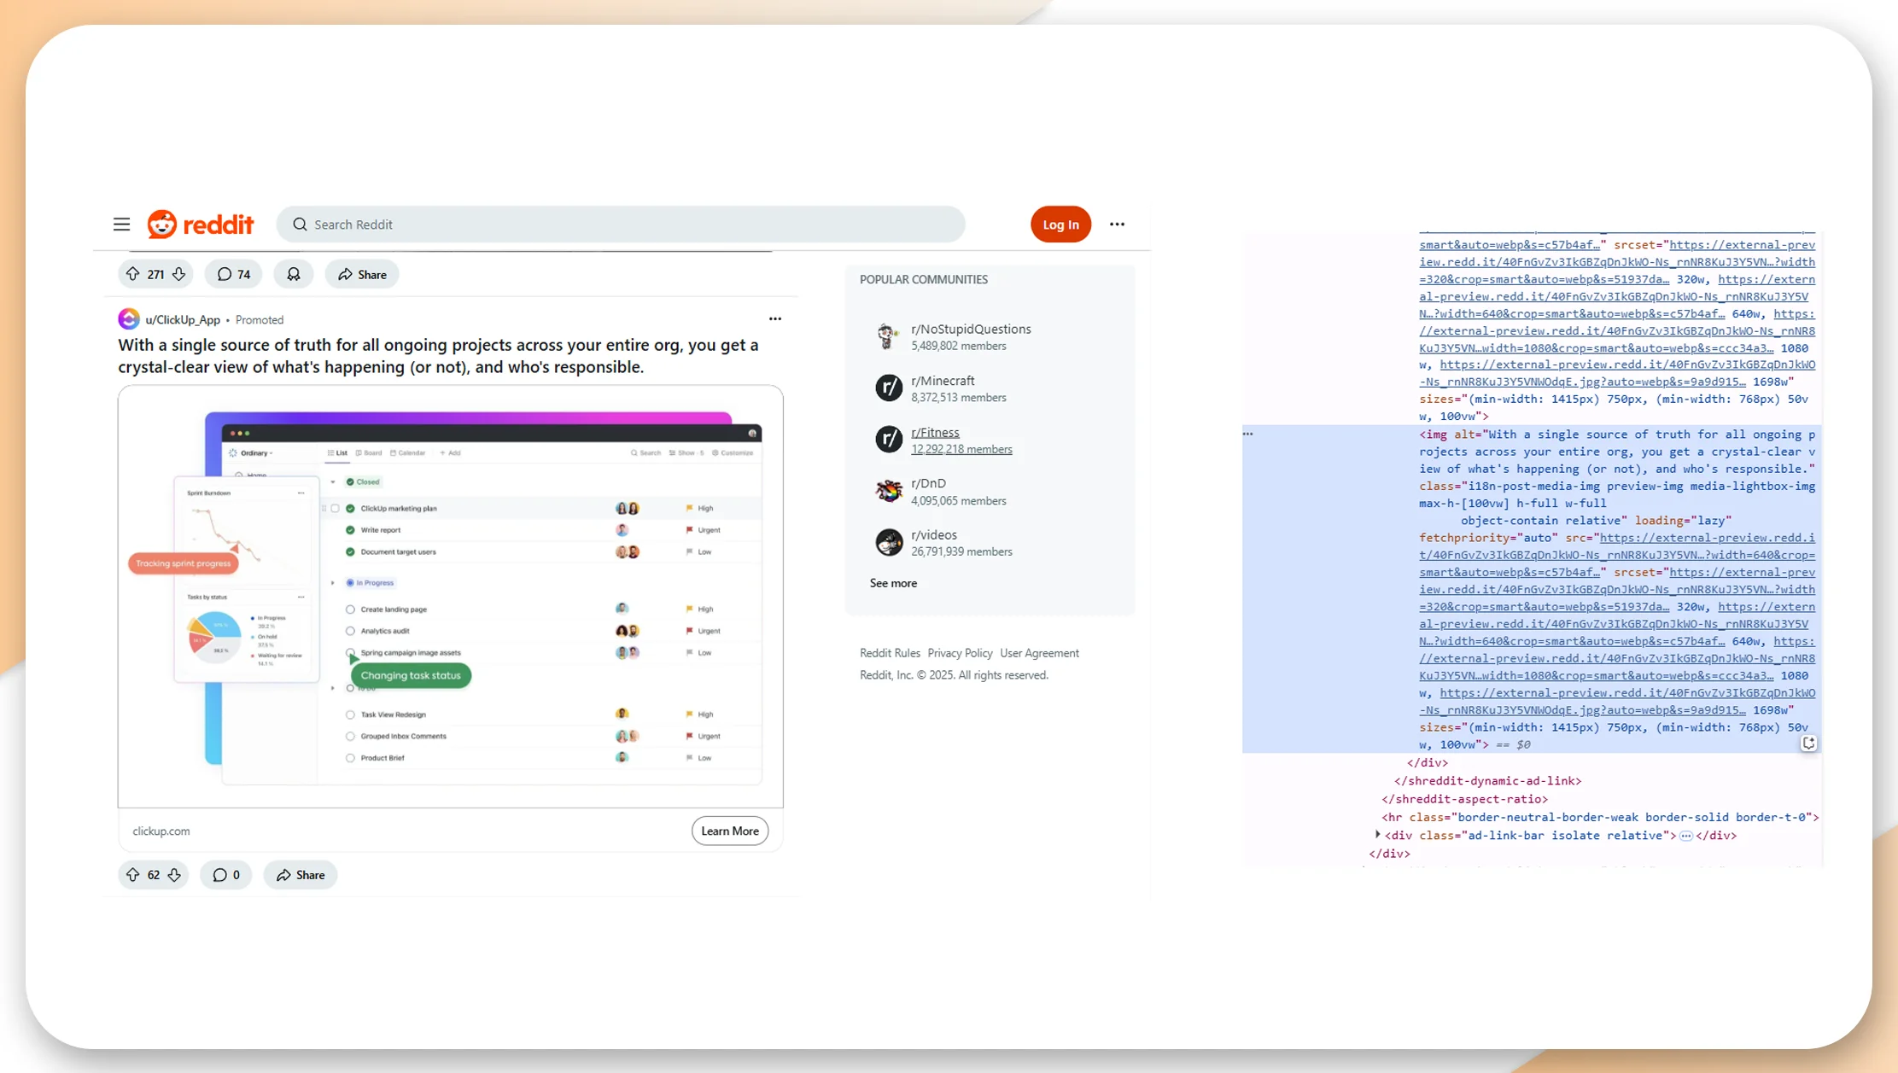Screen dimensions: 1898x1073
Task: Click the Log In button
Action: click(1061, 225)
